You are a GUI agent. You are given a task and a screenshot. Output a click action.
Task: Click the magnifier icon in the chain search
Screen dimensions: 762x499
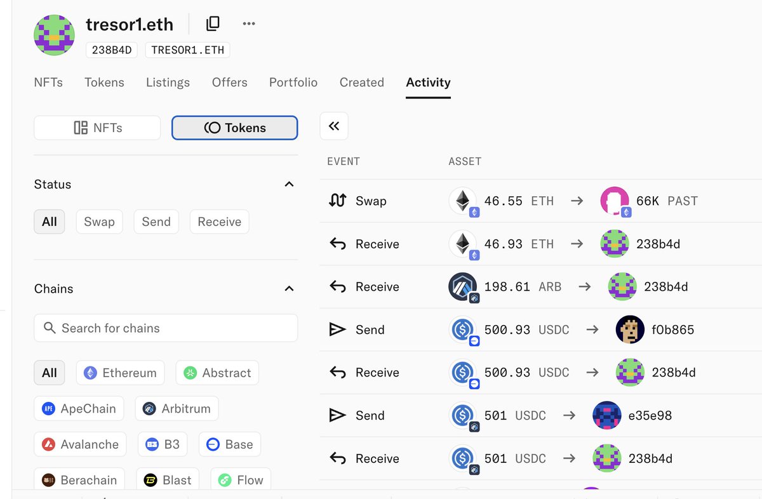pyautogui.click(x=50, y=328)
